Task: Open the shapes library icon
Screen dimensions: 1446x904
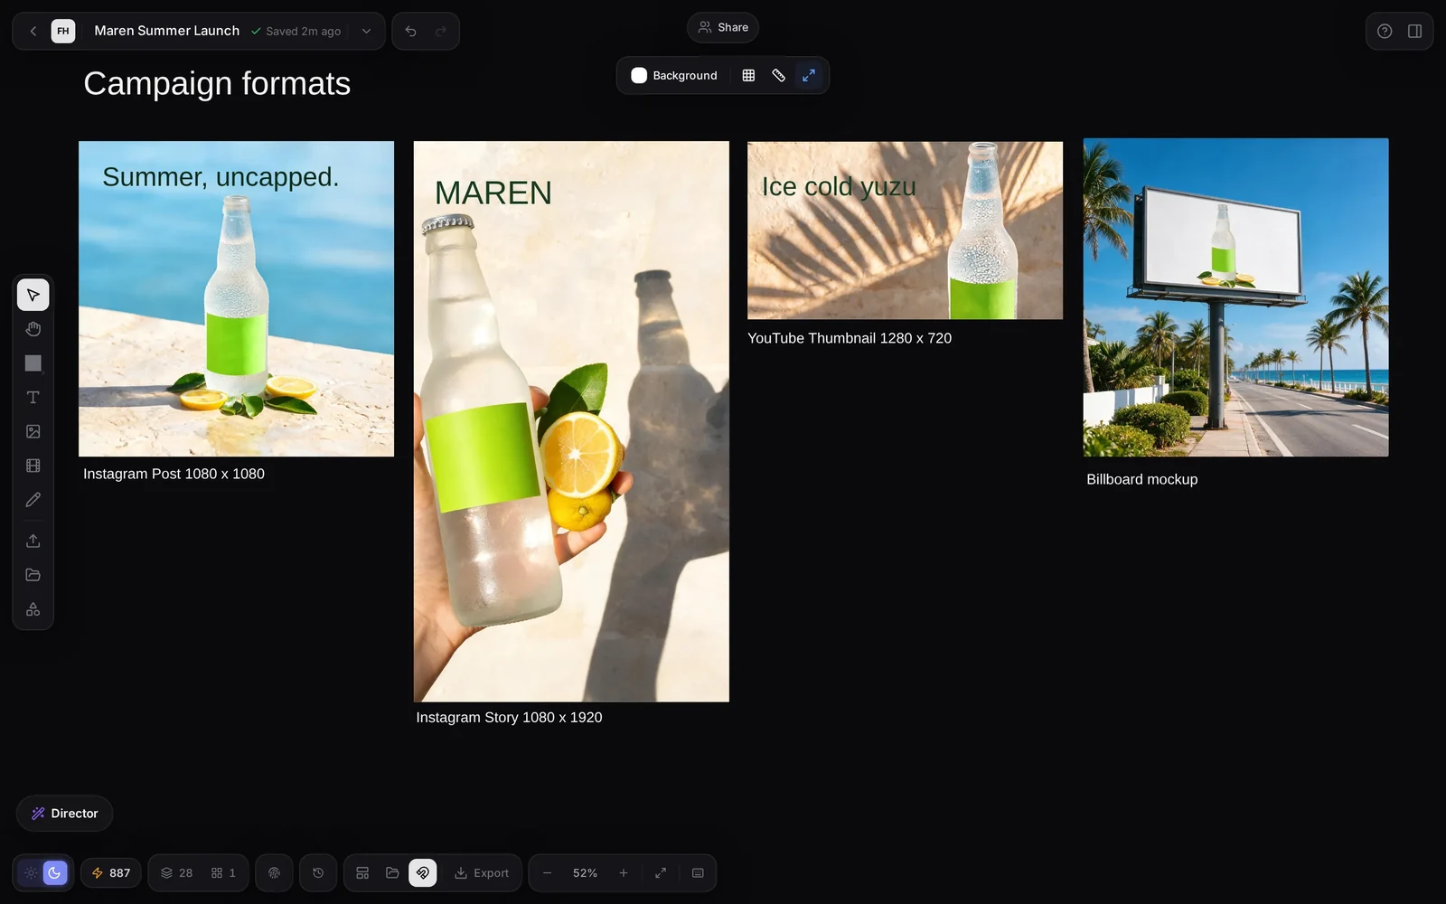Action: tap(33, 609)
